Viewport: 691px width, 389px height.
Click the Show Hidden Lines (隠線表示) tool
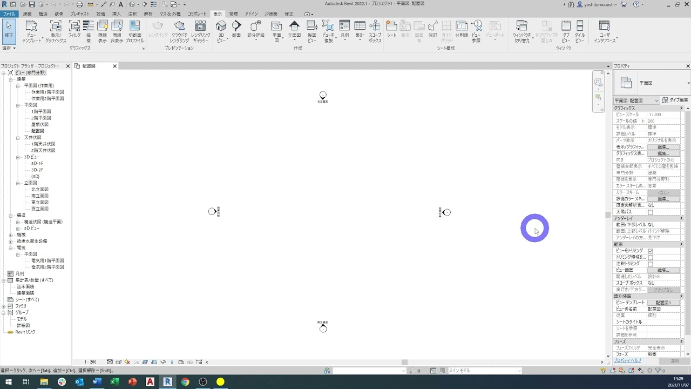(x=103, y=31)
